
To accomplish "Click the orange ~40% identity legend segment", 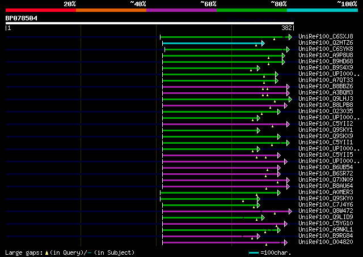I will click(x=111, y=10).
